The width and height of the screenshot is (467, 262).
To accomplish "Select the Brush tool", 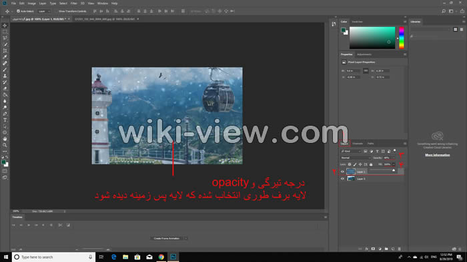I will click(5, 70).
